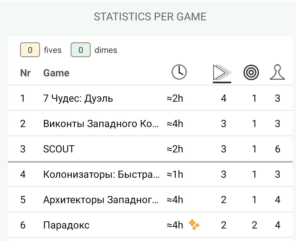Click the plays count 4 for 7 Чудес
This screenshot has width=296, height=241.
(x=223, y=98)
